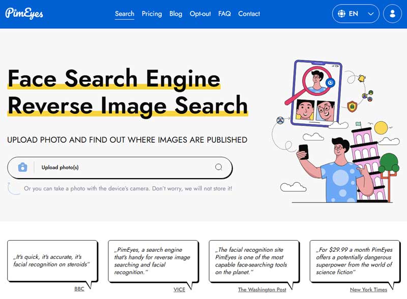
Task: Go to the Pricing page
Action: (x=152, y=14)
